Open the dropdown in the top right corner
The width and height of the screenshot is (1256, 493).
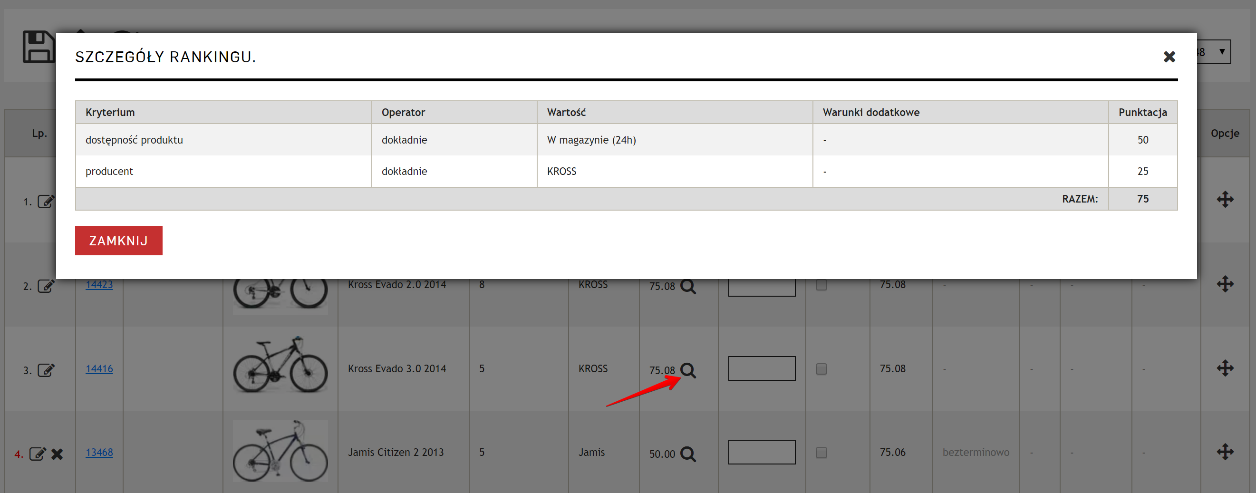coord(1214,52)
